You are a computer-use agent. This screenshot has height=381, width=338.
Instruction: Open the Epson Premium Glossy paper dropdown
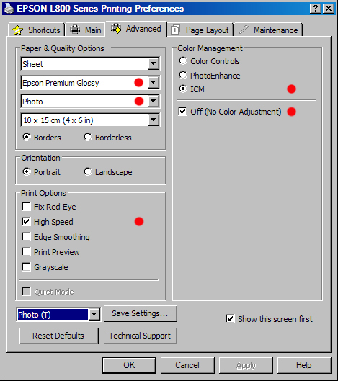(x=154, y=82)
